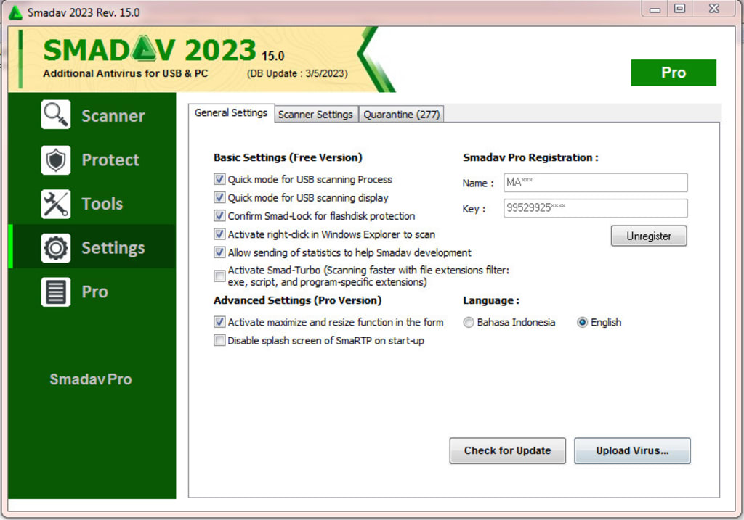Enable Activate Smad-Turbo scanning
This screenshot has width=744, height=520.
[x=219, y=276]
